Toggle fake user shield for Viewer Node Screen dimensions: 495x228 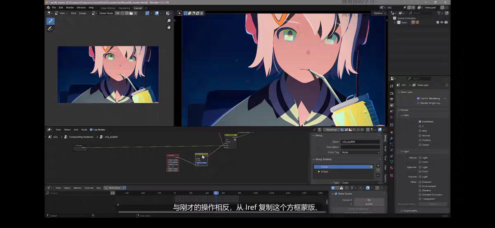point(122,13)
